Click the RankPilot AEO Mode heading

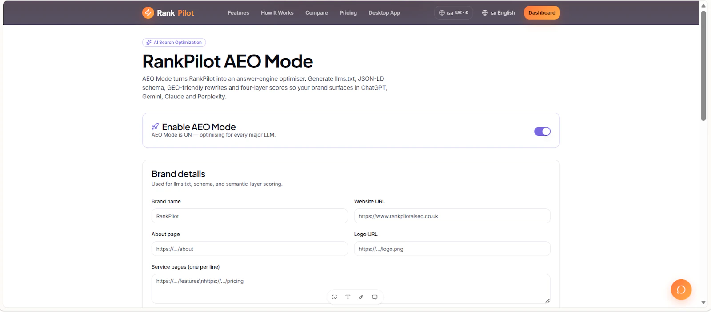(228, 61)
